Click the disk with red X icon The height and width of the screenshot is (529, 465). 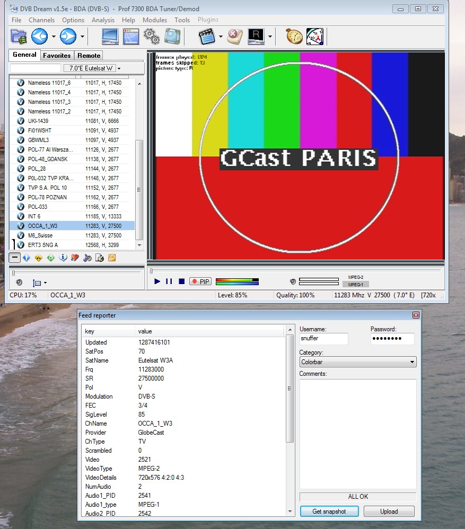[x=235, y=37]
